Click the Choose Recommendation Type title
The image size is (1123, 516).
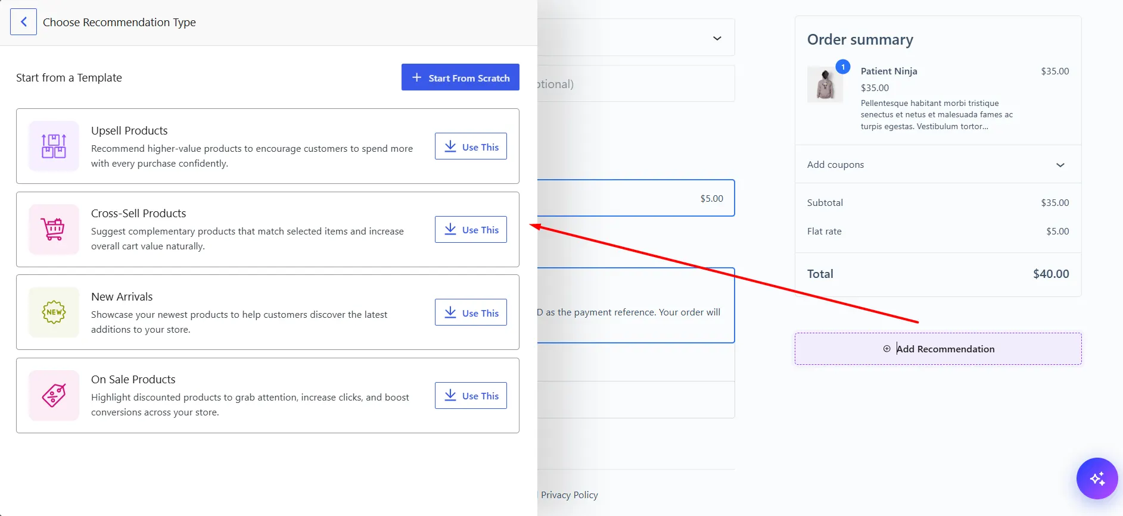click(119, 22)
